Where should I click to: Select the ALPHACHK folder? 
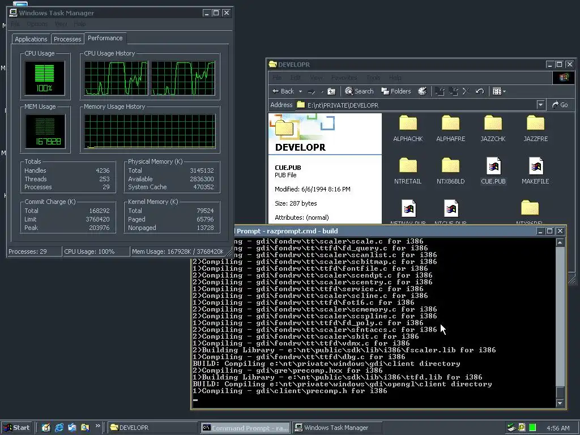(x=408, y=129)
